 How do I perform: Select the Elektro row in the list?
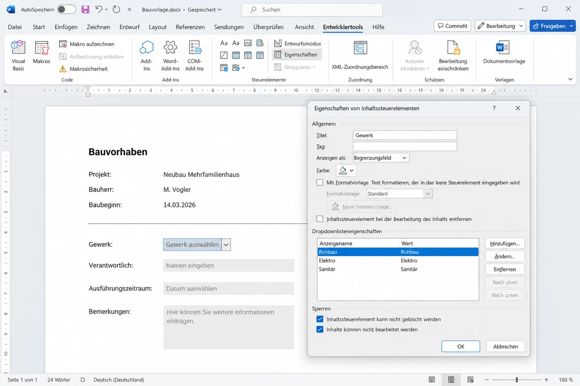tap(398, 261)
